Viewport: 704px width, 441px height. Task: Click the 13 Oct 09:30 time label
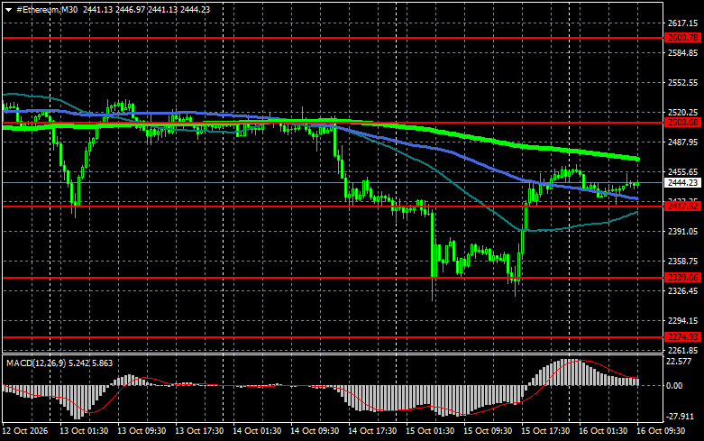click(x=142, y=431)
